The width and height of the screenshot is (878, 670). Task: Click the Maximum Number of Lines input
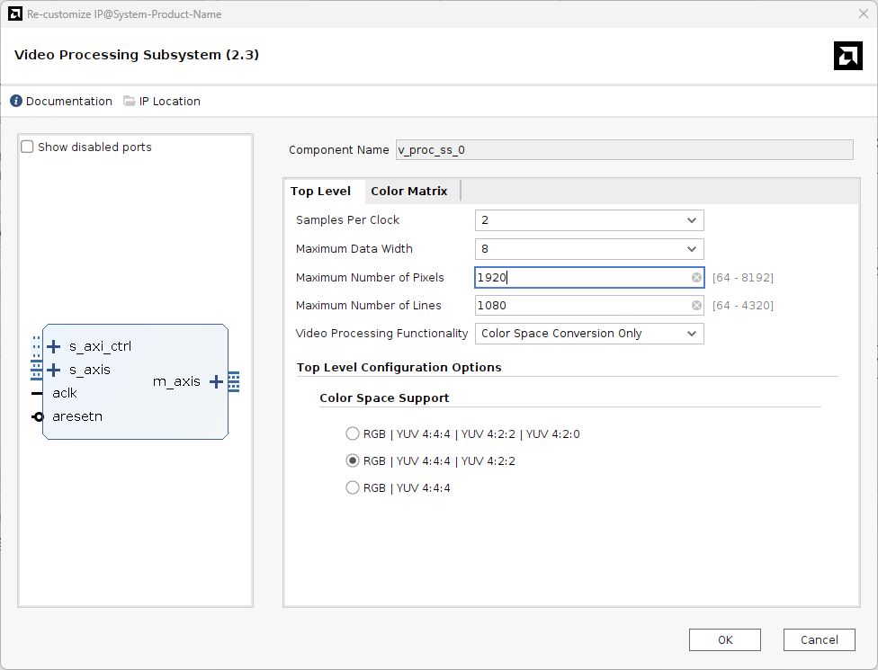[x=580, y=306]
